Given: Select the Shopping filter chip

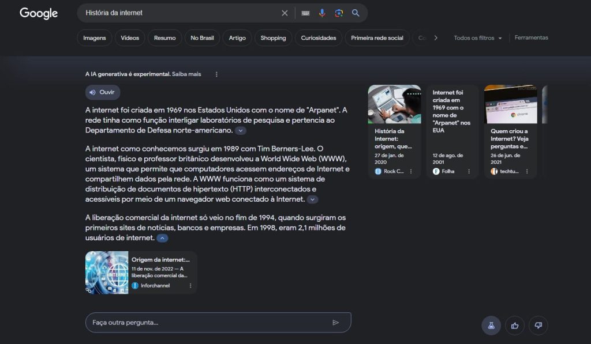Looking at the screenshot, I should pyautogui.click(x=273, y=38).
